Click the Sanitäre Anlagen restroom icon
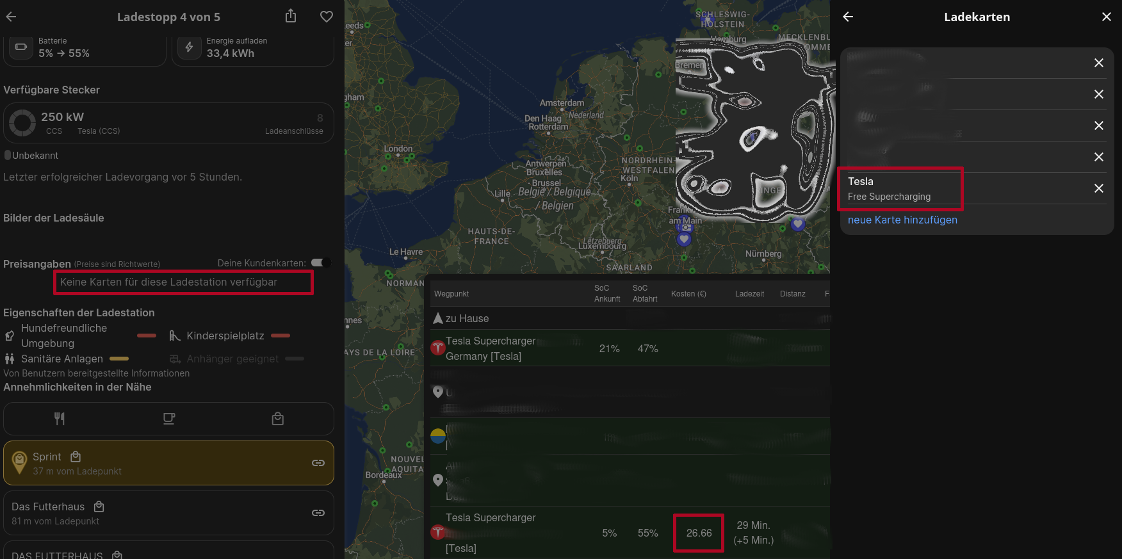Image resolution: width=1122 pixels, height=559 pixels. click(x=10, y=359)
